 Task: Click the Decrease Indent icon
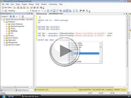pos(80,11)
